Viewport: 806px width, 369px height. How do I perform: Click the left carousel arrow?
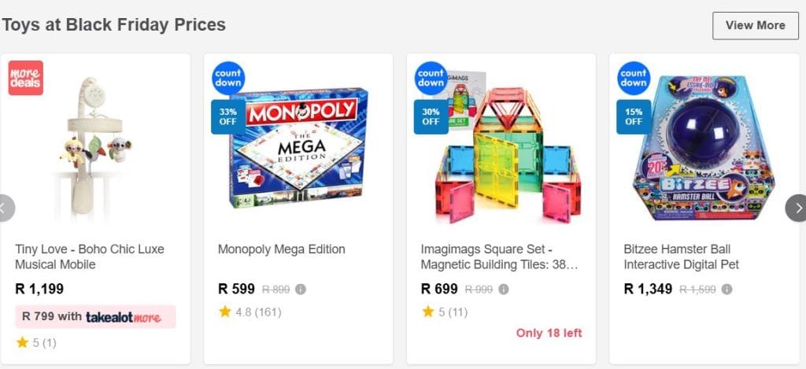coord(5,208)
